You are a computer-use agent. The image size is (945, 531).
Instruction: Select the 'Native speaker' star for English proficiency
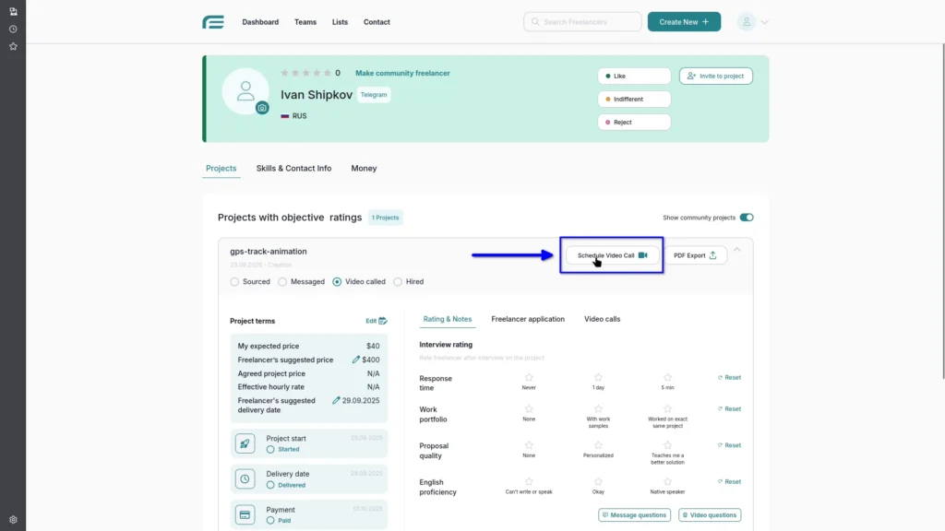tap(666, 480)
